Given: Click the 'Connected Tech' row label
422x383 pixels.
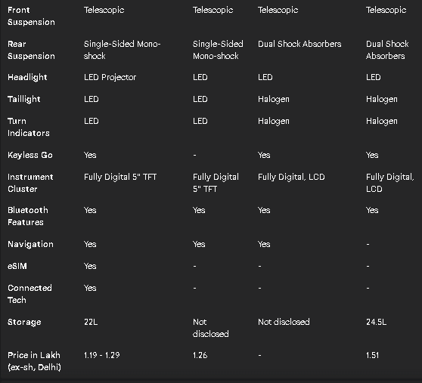Looking at the screenshot, I should [30, 294].
